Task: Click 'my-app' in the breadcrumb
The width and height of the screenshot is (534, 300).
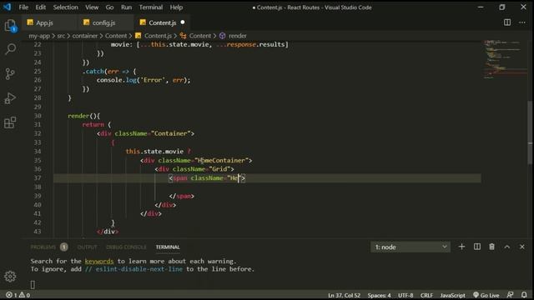Action: click(x=39, y=36)
